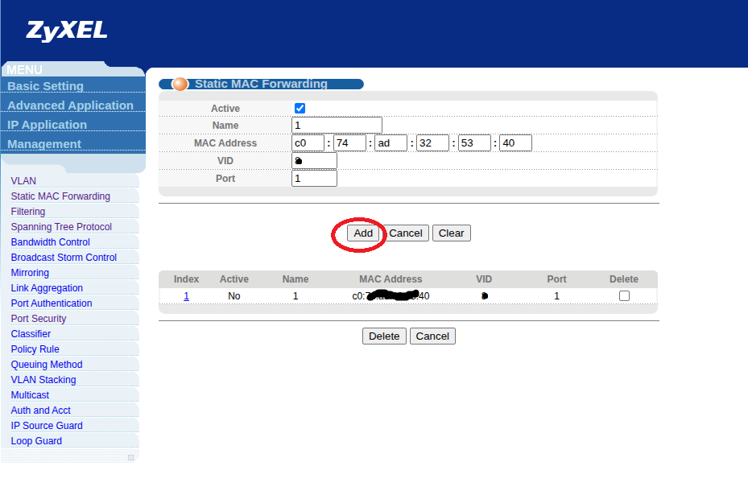Open the Management menu section
The image size is (748, 491).
[x=44, y=144]
